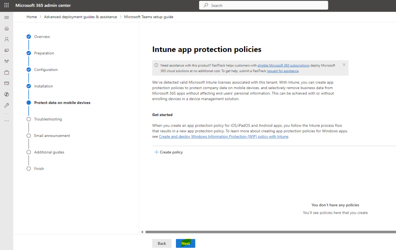Click the Get started heading
The width and height of the screenshot is (396, 250).
pos(162,115)
